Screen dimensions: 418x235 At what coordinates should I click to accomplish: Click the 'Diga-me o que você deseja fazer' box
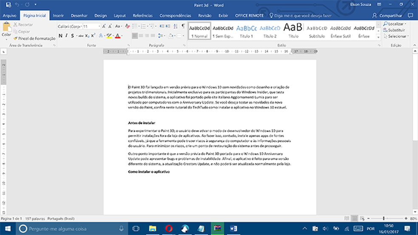[x=300, y=15]
